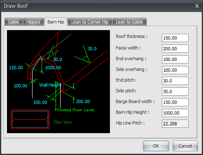The height and width of the screenshot is (155, 203).
Task: Click the 'Plan View' caption
Action: tap(63, 122)
